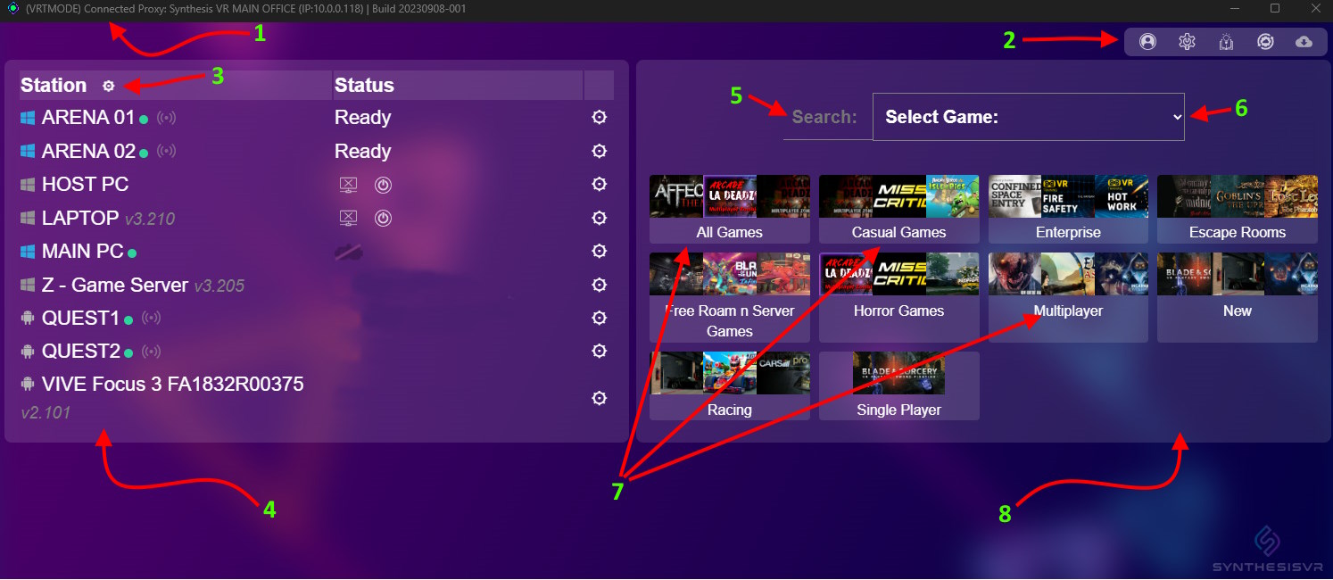Click power icon in HOST PC row

tap(383, 186)
